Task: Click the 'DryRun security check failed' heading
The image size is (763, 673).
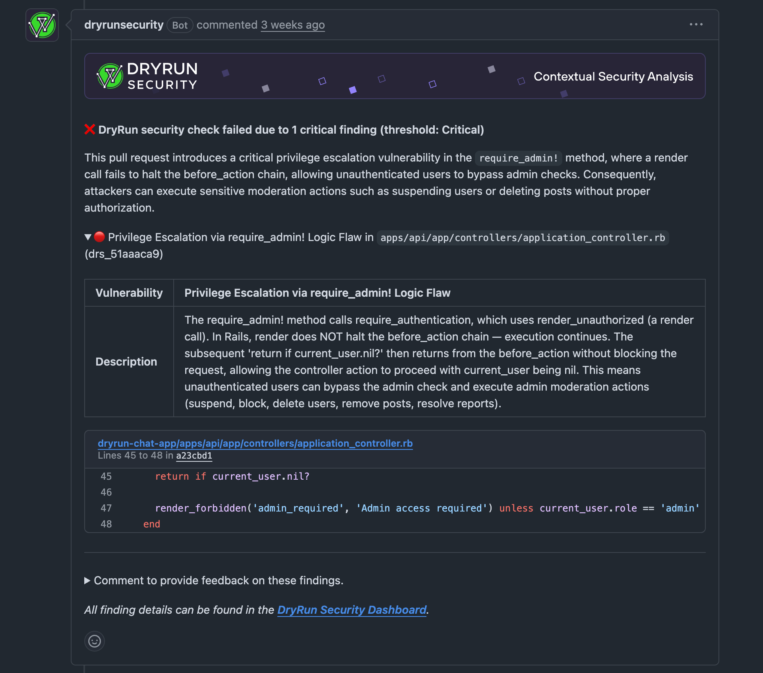Action: pyautogui.click(x=291, y=130)
